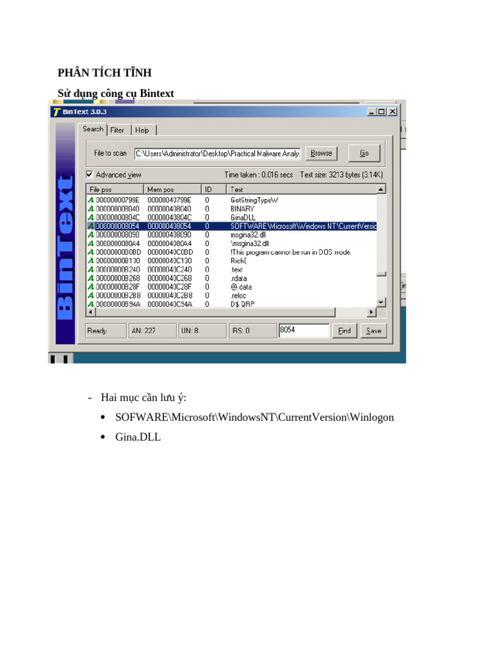Image resolution: width=490 pixels, height=653 pixels.
Task: Switch to the Search tab
Action: (93, 129)
